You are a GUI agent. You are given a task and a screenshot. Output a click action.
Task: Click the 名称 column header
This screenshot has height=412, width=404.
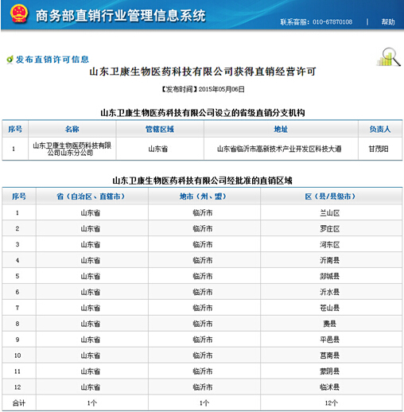tap(72, 129)
